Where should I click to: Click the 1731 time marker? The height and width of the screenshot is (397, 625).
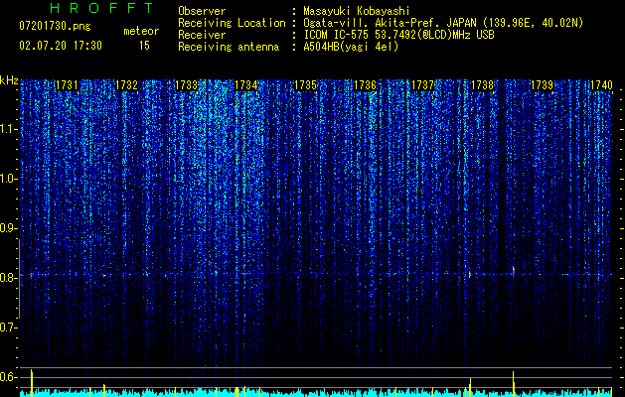pyautogui.click(x=67, y=84)
